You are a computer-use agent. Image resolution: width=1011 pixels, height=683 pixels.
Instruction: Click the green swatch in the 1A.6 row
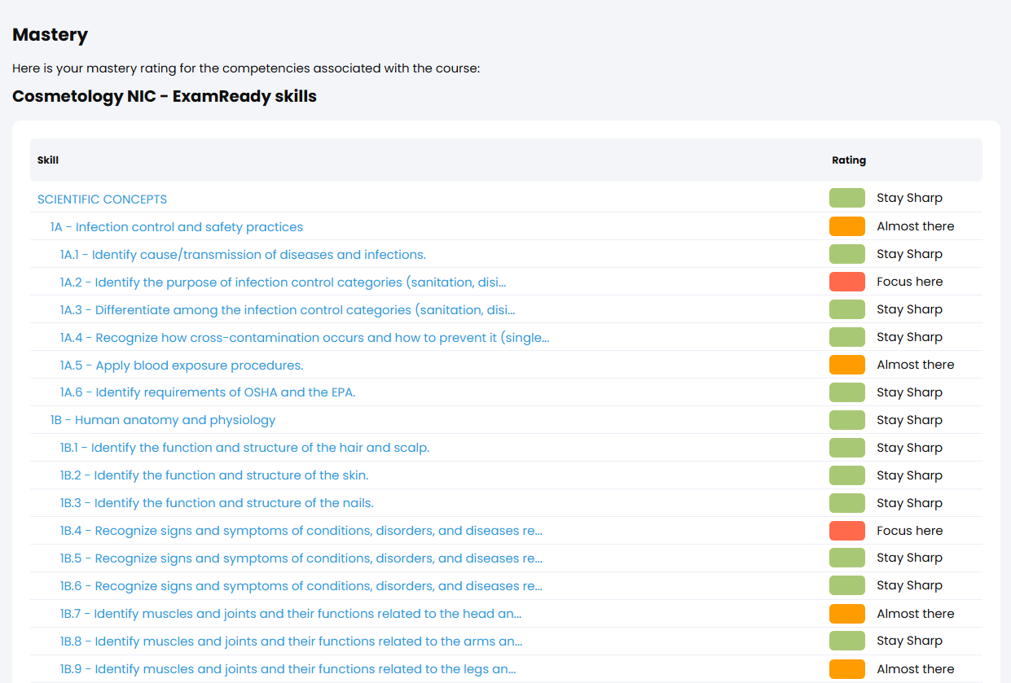847,392
